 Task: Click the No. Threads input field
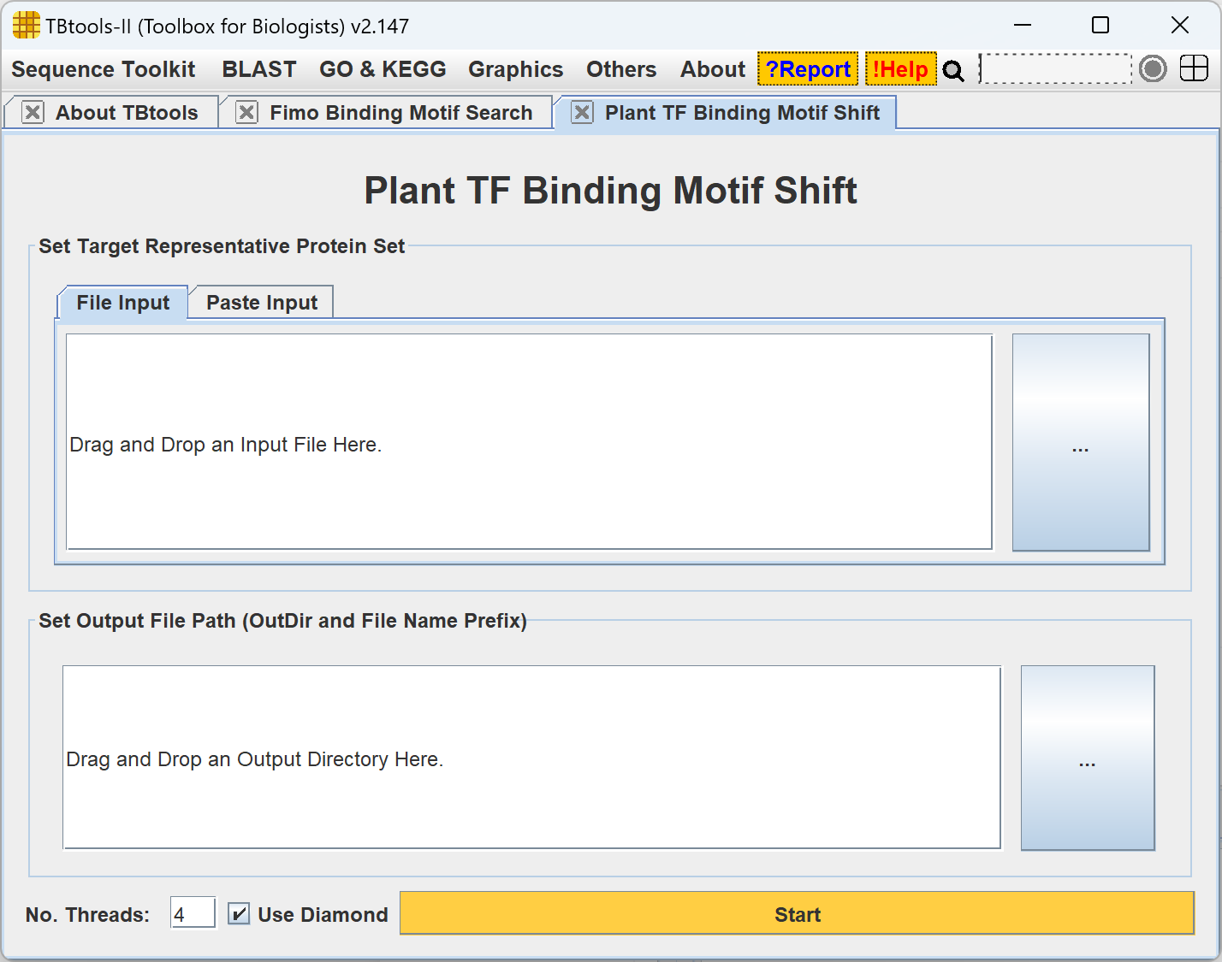click(193, 914)
